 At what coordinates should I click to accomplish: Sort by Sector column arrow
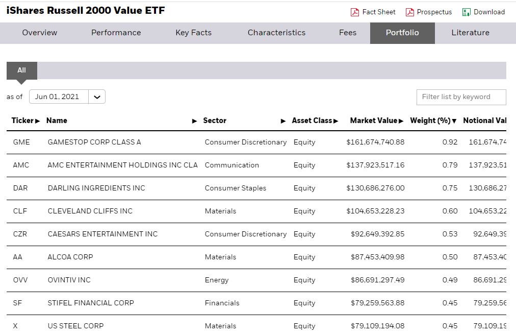(283, 121)
